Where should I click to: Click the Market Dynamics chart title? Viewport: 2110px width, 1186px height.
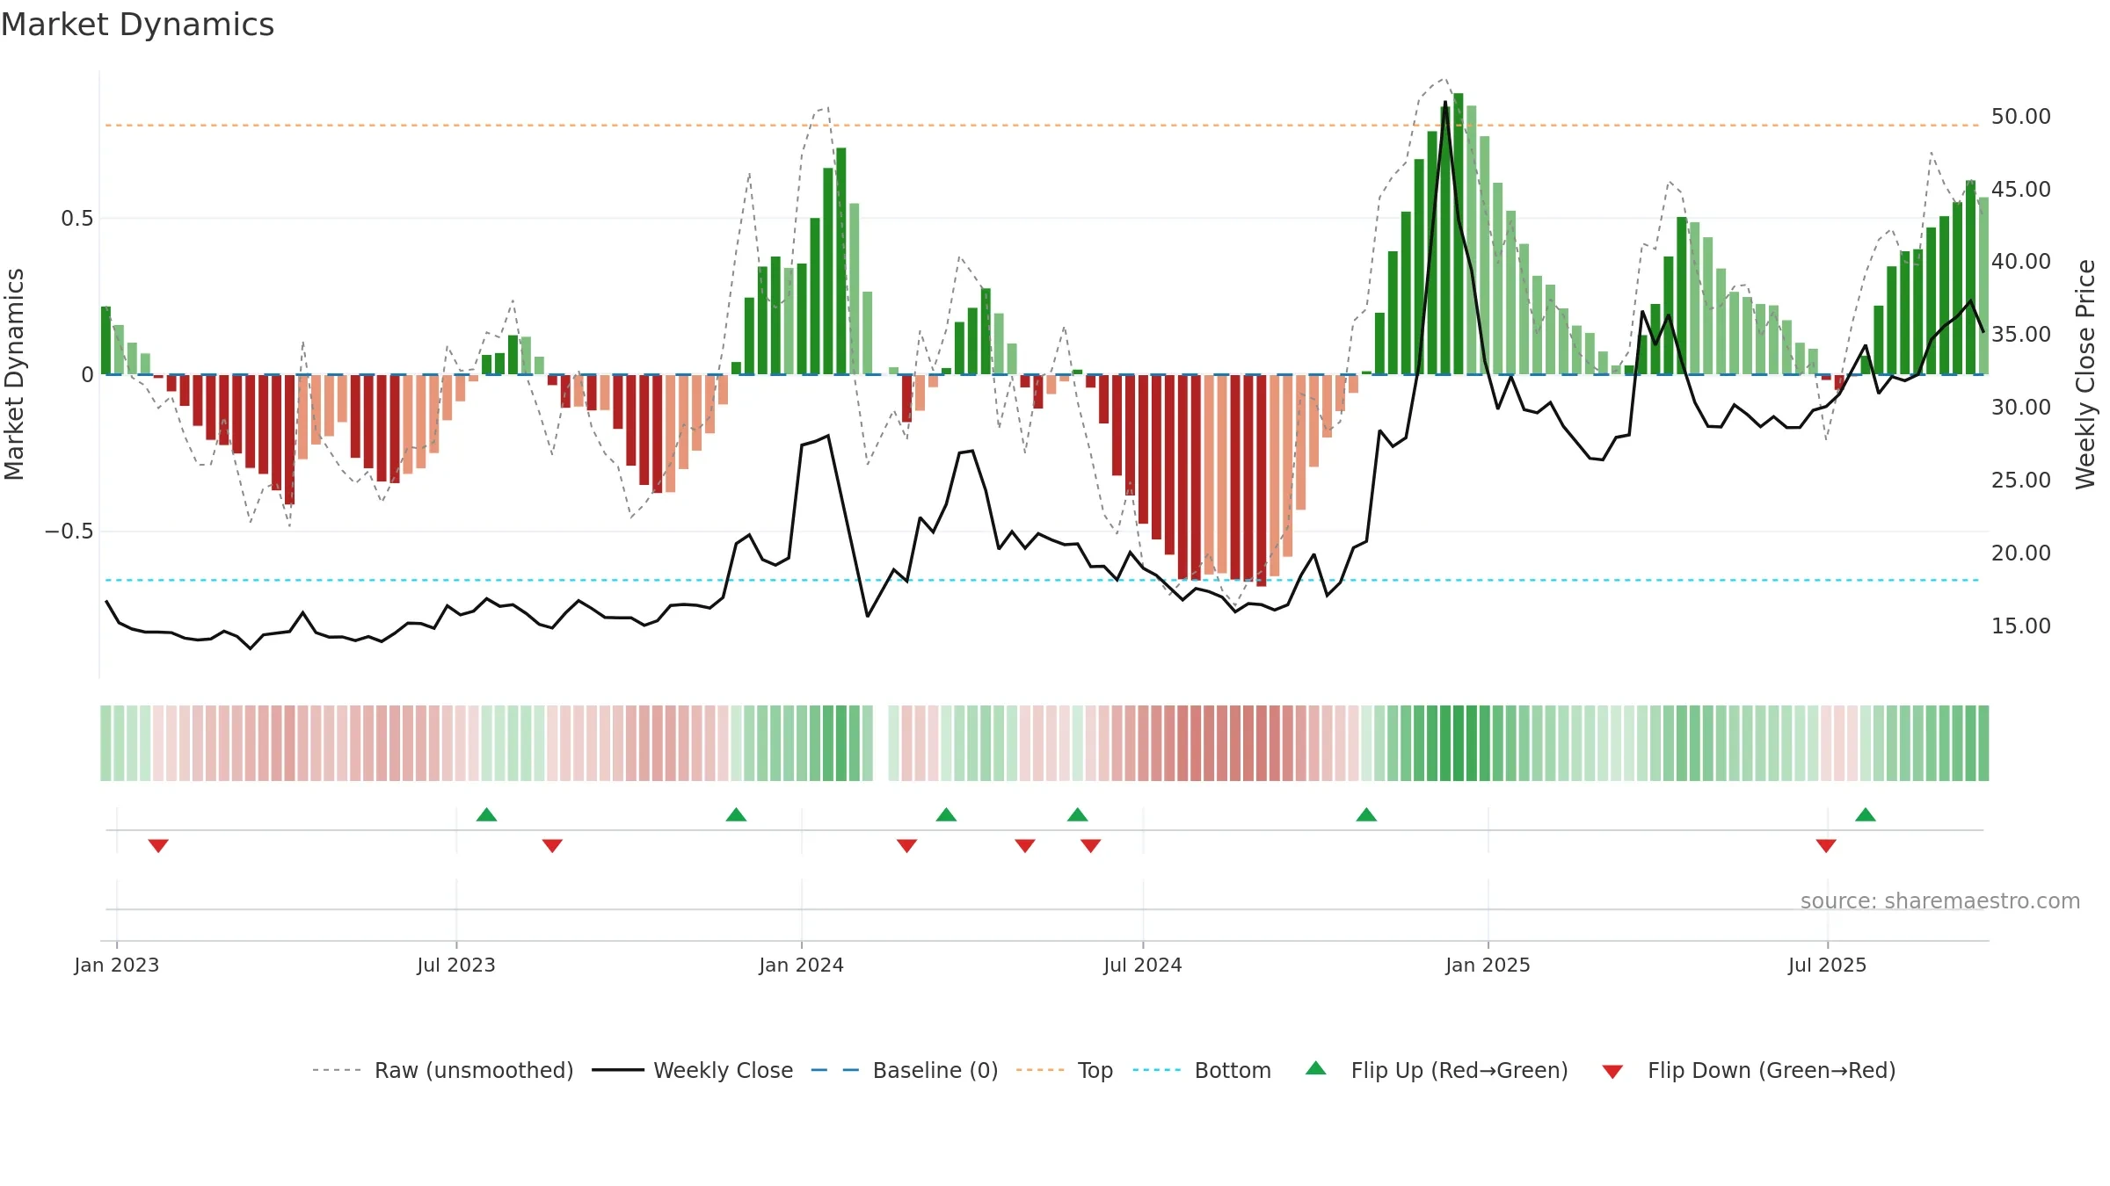[137, 25]
